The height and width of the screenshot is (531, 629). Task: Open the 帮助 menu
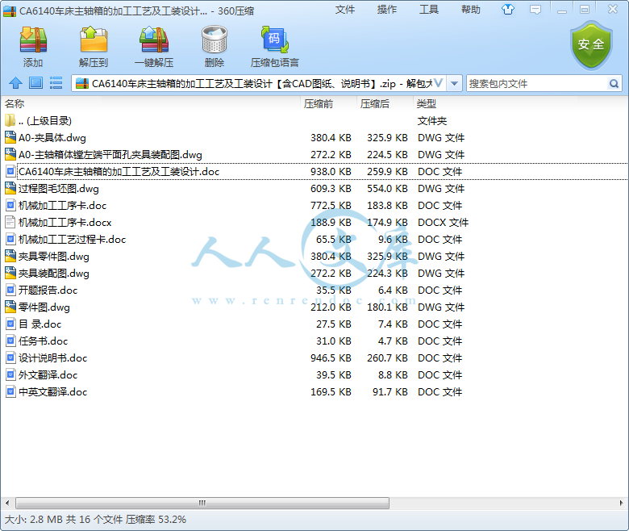coord(471,9)
